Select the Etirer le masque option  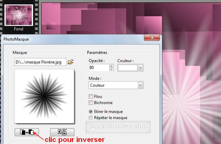91,112
